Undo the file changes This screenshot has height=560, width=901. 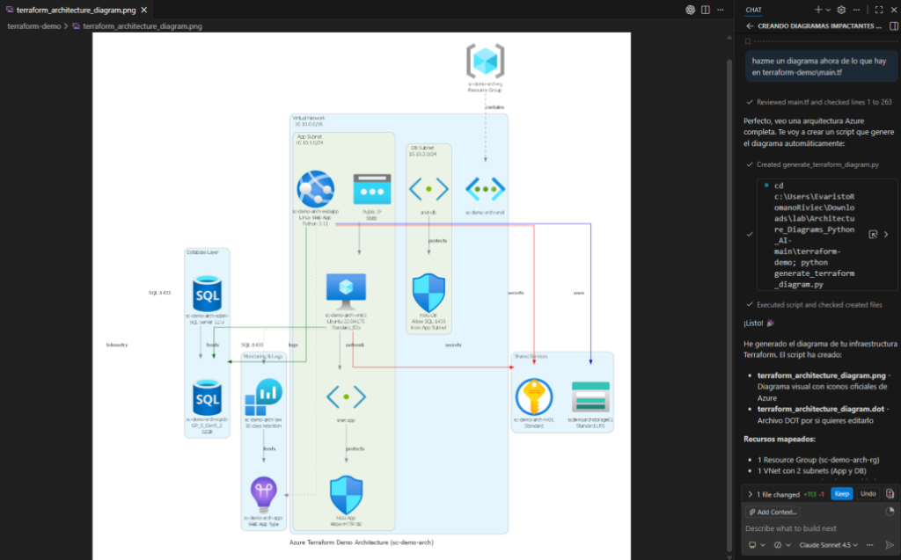tap(868, 494)
